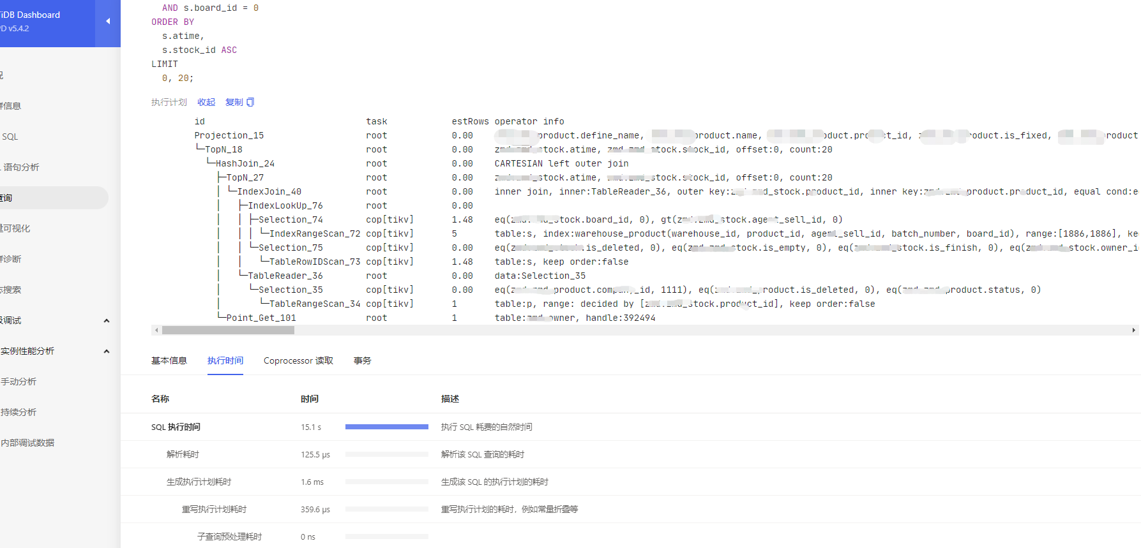Click the IndexLookUp_76 plan node
Viewport: 1141px width, 548px height.
point(285,205)
